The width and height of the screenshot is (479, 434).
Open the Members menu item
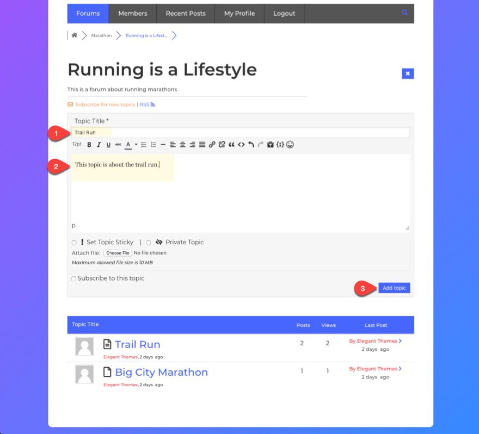[x=133, y=14]
